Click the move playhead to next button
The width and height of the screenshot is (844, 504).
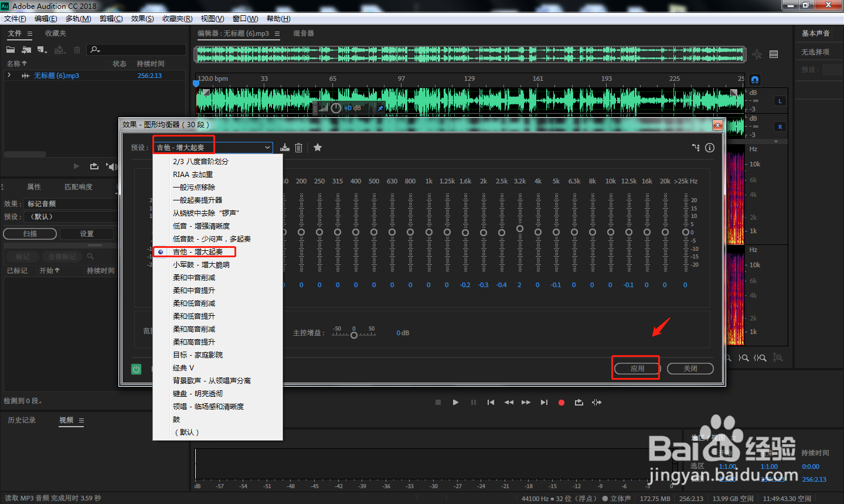click(x=544, y=403)
